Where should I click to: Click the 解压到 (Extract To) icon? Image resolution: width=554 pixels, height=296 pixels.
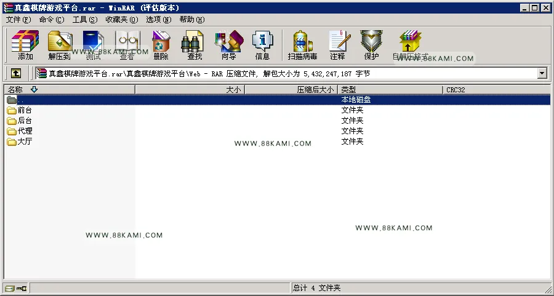tap(59, 45)
